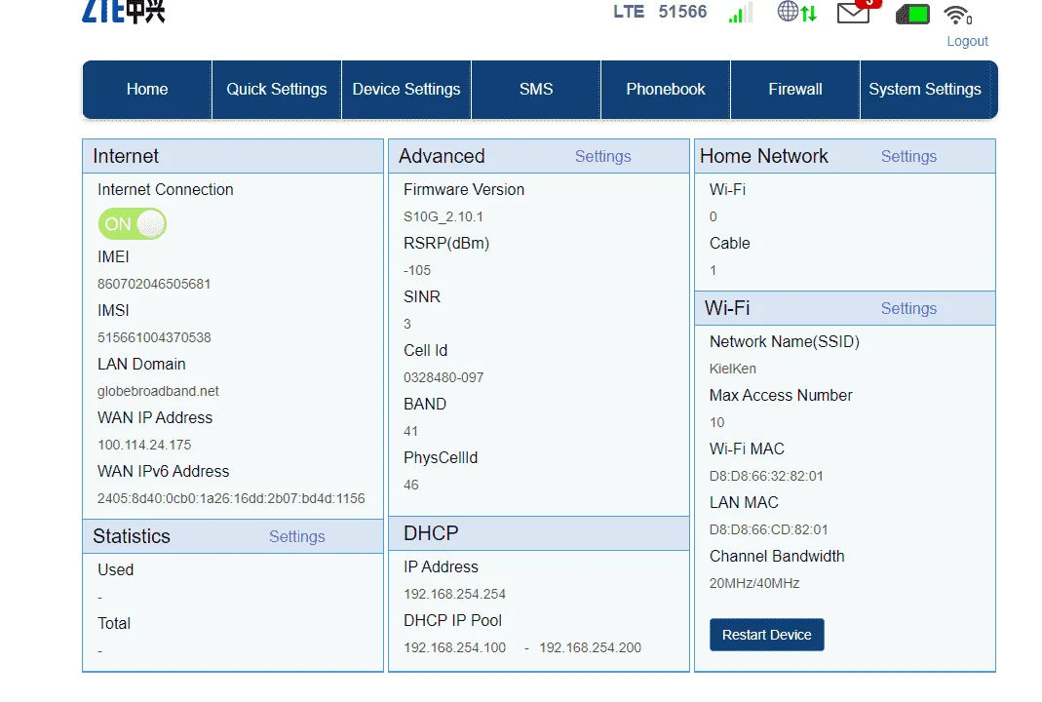Click the RSRP value -105
This screenshot has height=702, width=1042.
coord(417,271)
